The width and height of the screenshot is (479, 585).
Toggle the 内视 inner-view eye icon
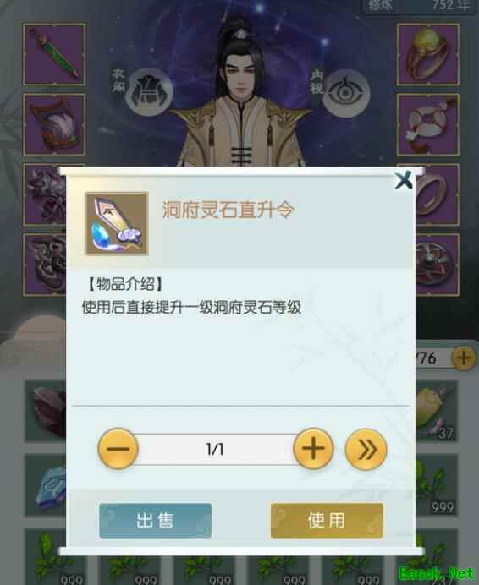tap(346, 93)
